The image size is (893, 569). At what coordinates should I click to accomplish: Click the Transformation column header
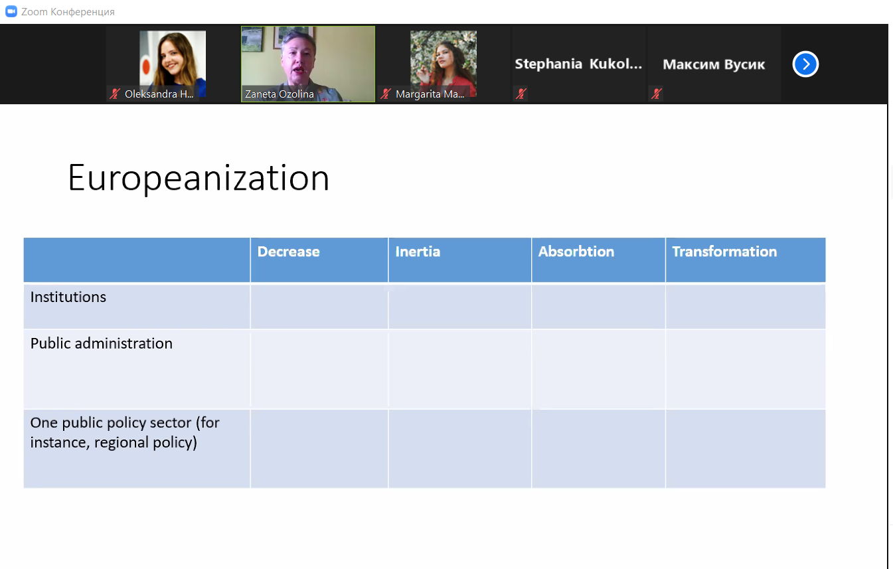[724, 252]
